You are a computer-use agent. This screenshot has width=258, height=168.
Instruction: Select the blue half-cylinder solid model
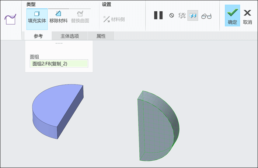(x=58, y=111)
